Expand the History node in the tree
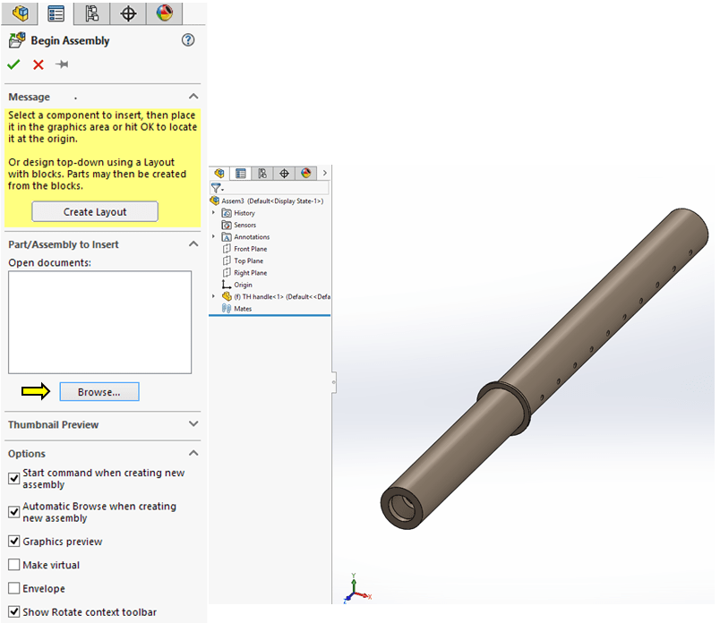Image resolution: width=720 pixels, height=623 pixels. [x=214, y=213]
